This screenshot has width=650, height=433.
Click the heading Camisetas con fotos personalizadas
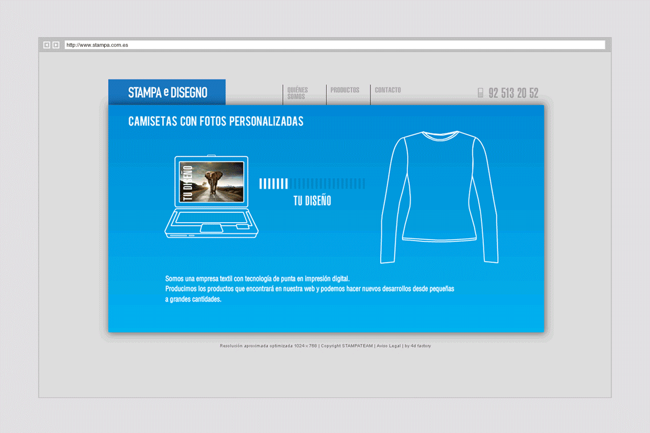tap(216, 121)
